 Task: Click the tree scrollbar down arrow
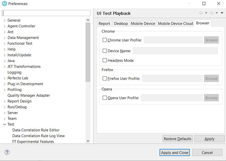click(88, 141)
